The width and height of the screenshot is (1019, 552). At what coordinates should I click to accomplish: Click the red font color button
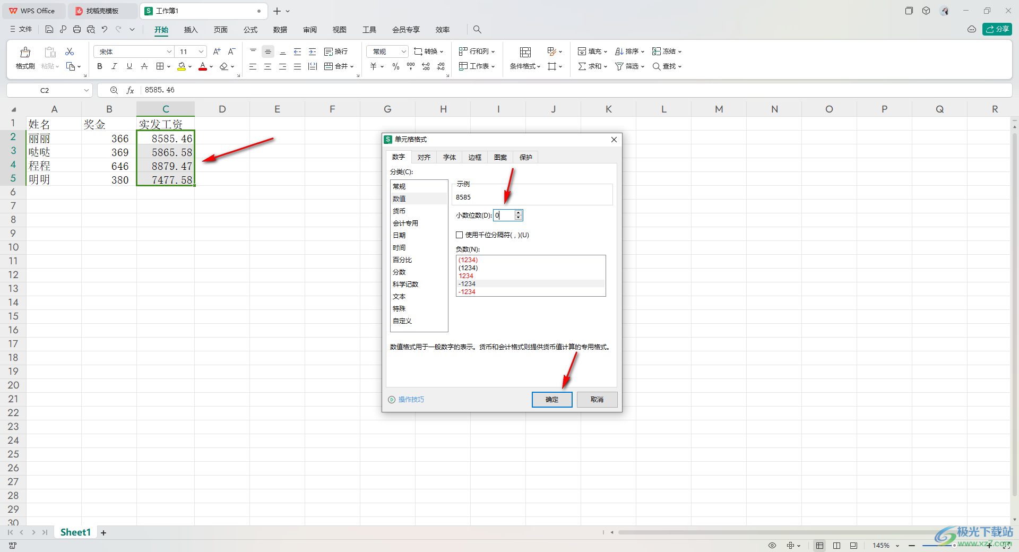point(203,66)
